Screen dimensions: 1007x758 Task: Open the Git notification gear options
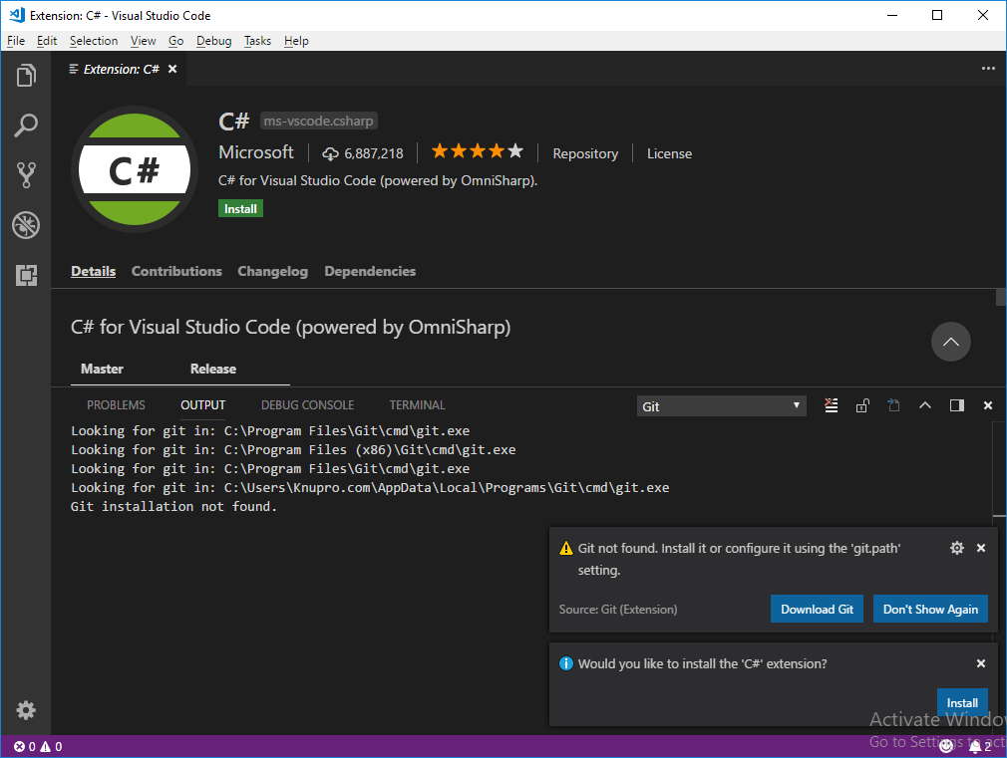pos(957,548)
